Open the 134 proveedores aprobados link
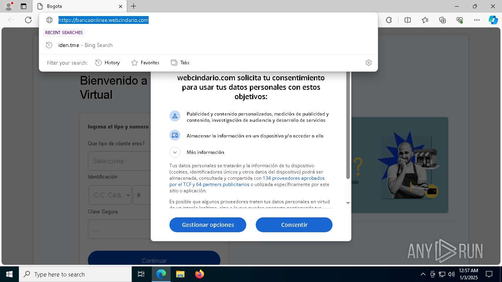Screen dimensions: 502x282 (294, 178)
